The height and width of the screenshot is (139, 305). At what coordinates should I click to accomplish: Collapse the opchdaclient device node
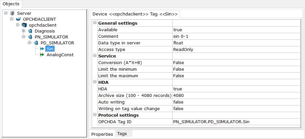coord(17,25)
